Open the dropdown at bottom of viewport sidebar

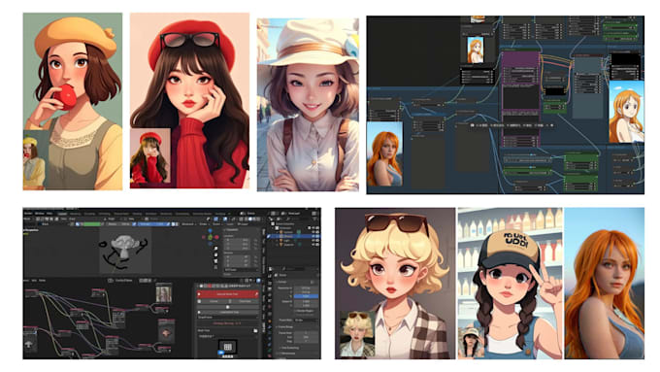(242, 270)
